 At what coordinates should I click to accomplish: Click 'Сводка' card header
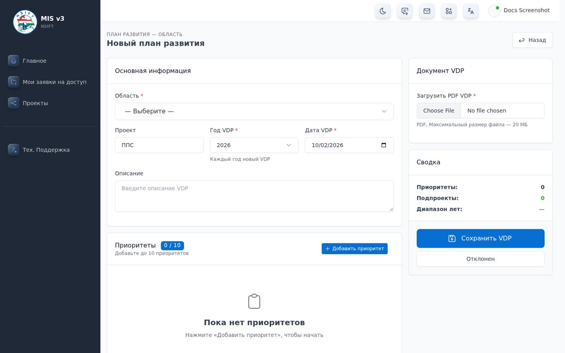coord(428,162)
